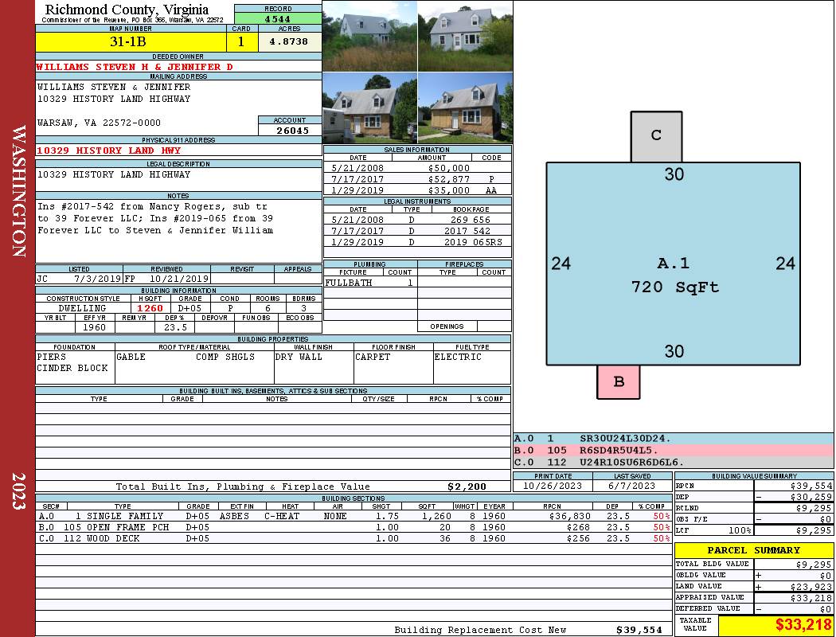Open the bottom-left house photo thumbnail
The width and height of the screenshot is (836, 637).
370,107
